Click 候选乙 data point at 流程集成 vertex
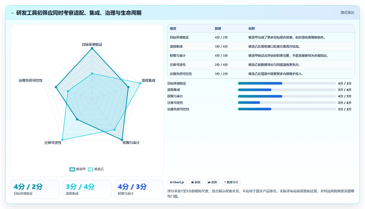This screenshot has width=365, height=209. pyautogui.click(x=140, y=83)
